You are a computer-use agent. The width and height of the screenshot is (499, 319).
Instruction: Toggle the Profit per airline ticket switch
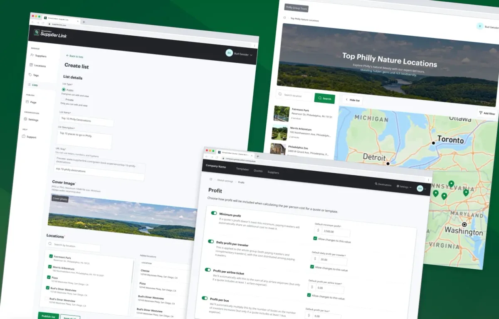point(208,270)
